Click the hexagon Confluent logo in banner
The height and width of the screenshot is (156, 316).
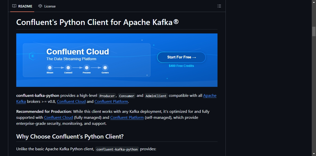coord(32,56)
